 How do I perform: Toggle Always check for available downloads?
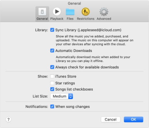pyautogui.click(x=52, y=67)
